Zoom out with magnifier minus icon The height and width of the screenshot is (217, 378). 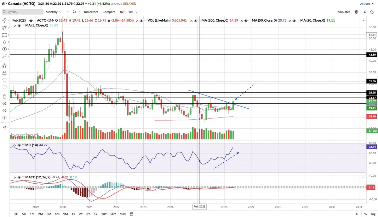click(x=4, y=111)
